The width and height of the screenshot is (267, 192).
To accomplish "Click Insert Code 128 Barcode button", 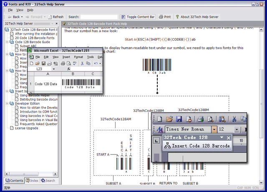I will (x=197, y=146).
